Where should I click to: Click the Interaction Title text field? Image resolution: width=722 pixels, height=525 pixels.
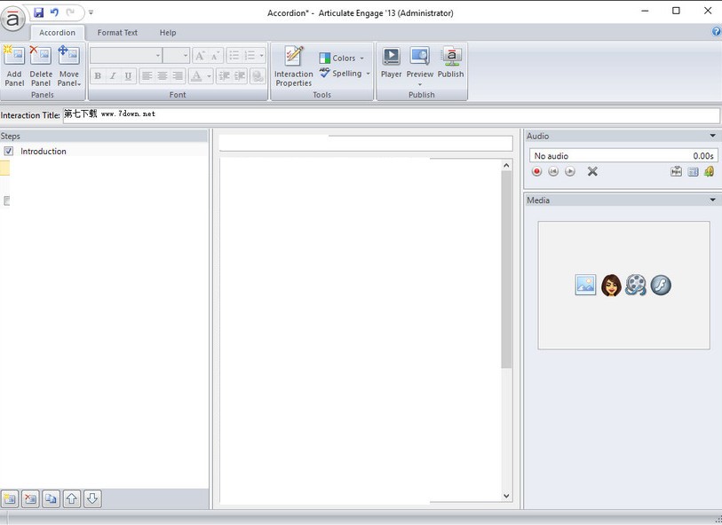(x=391, y=115)
